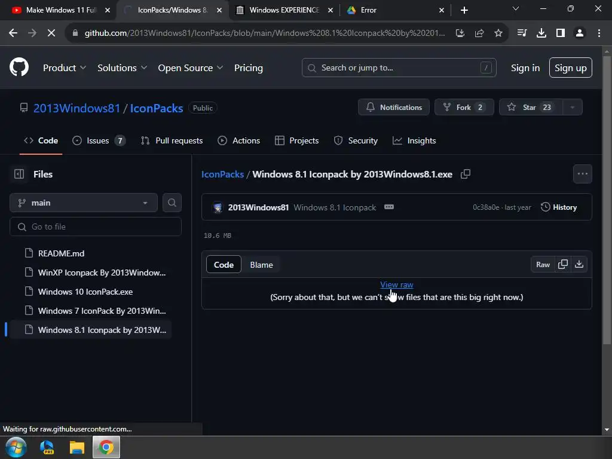
Task: Open the file History
Action: point(559,207)
